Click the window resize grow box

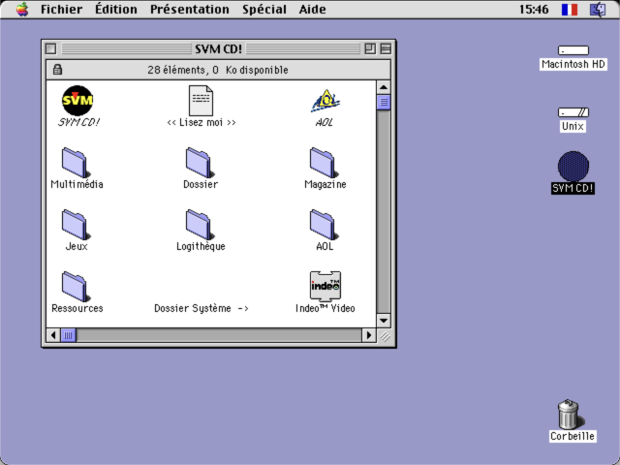(385, 336)
